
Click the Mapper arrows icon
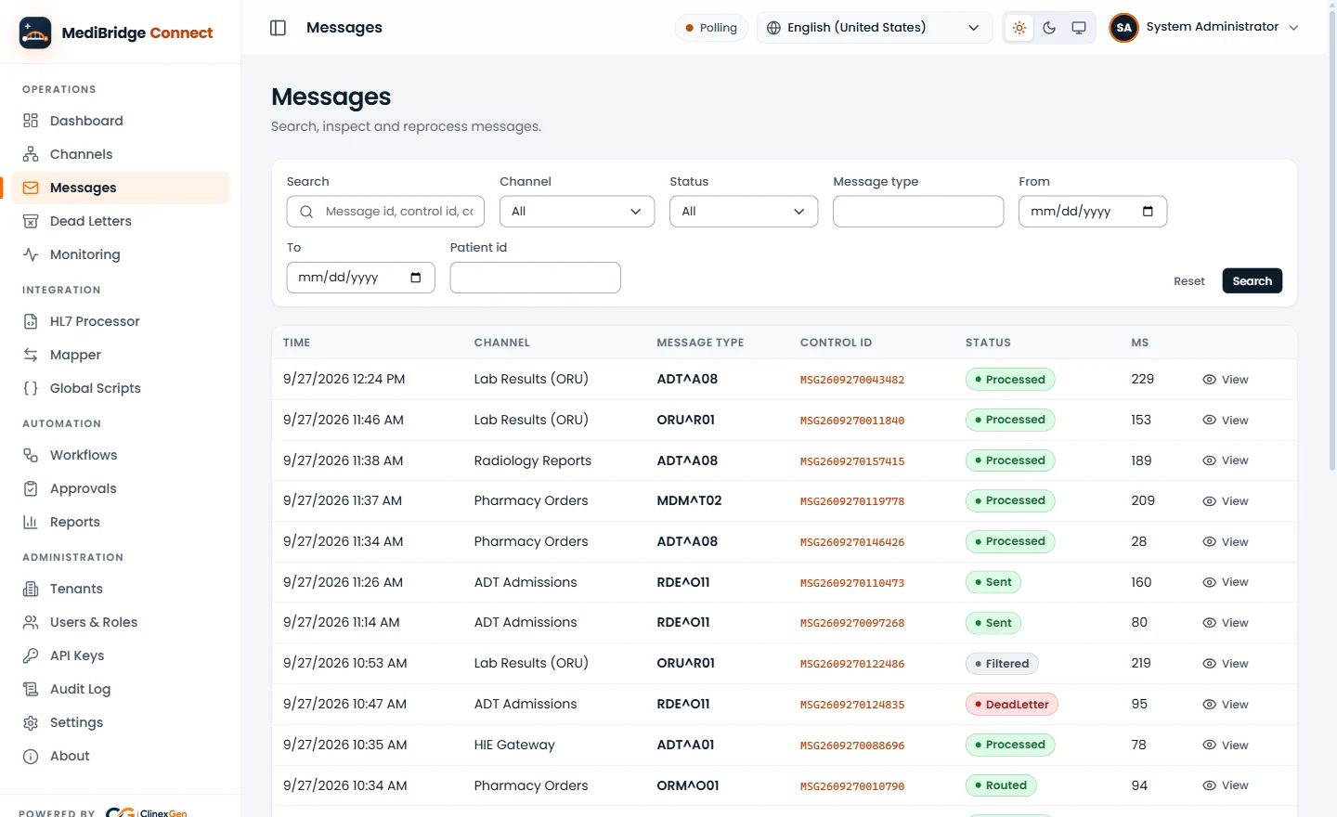click(31, 355)
